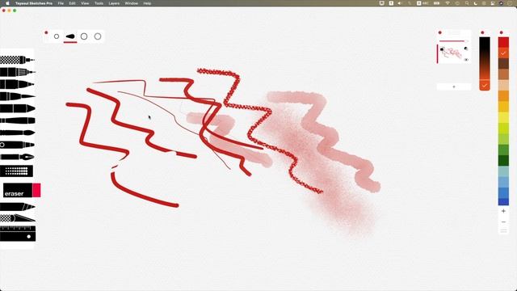Select the eraser tool
This screenshot has width=517, height=291.
(22, 191)
